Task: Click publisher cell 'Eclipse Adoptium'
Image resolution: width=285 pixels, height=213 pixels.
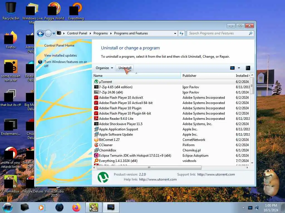Action: pyautogui.click(x=195, y=155)
